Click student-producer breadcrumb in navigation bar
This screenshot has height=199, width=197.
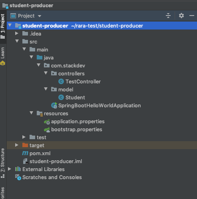28,6
